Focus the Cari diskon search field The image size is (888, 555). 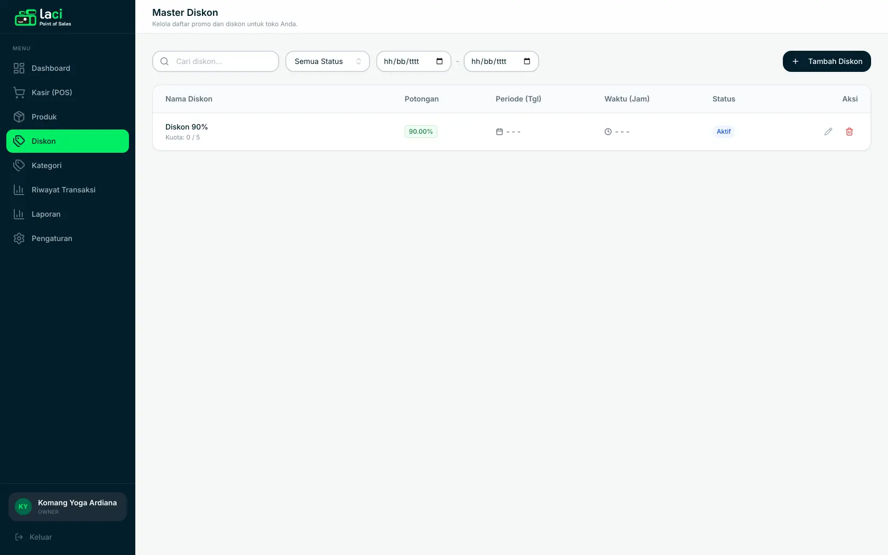pyautogui.click(x=216, y=61)
